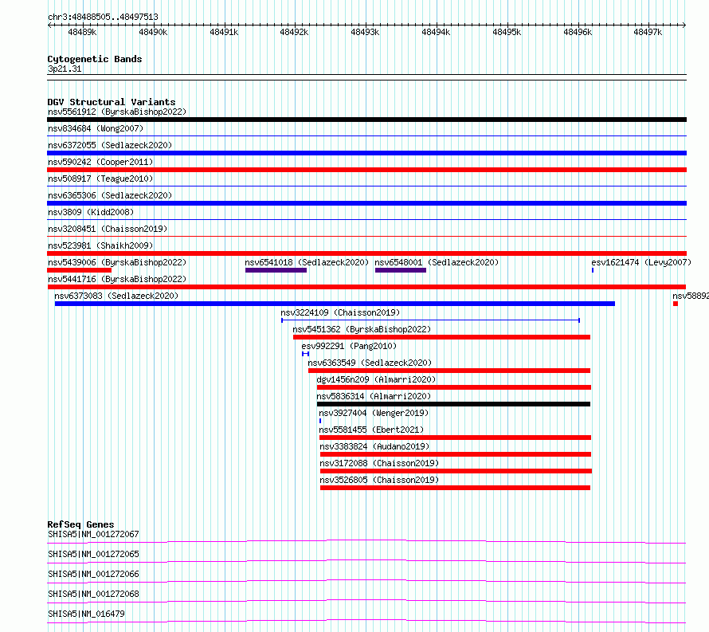
Task: Click SHISA5|NM_001272068 gene label
Action: pyautogui.click(x=93, y=594)
